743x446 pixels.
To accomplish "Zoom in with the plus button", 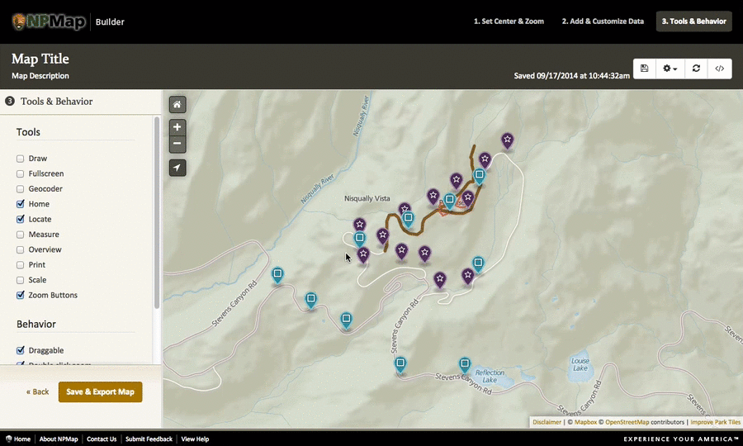I will [177, 127].
